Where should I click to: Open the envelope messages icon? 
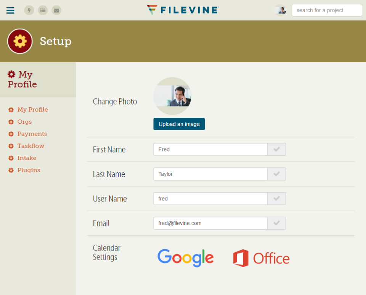56,10
